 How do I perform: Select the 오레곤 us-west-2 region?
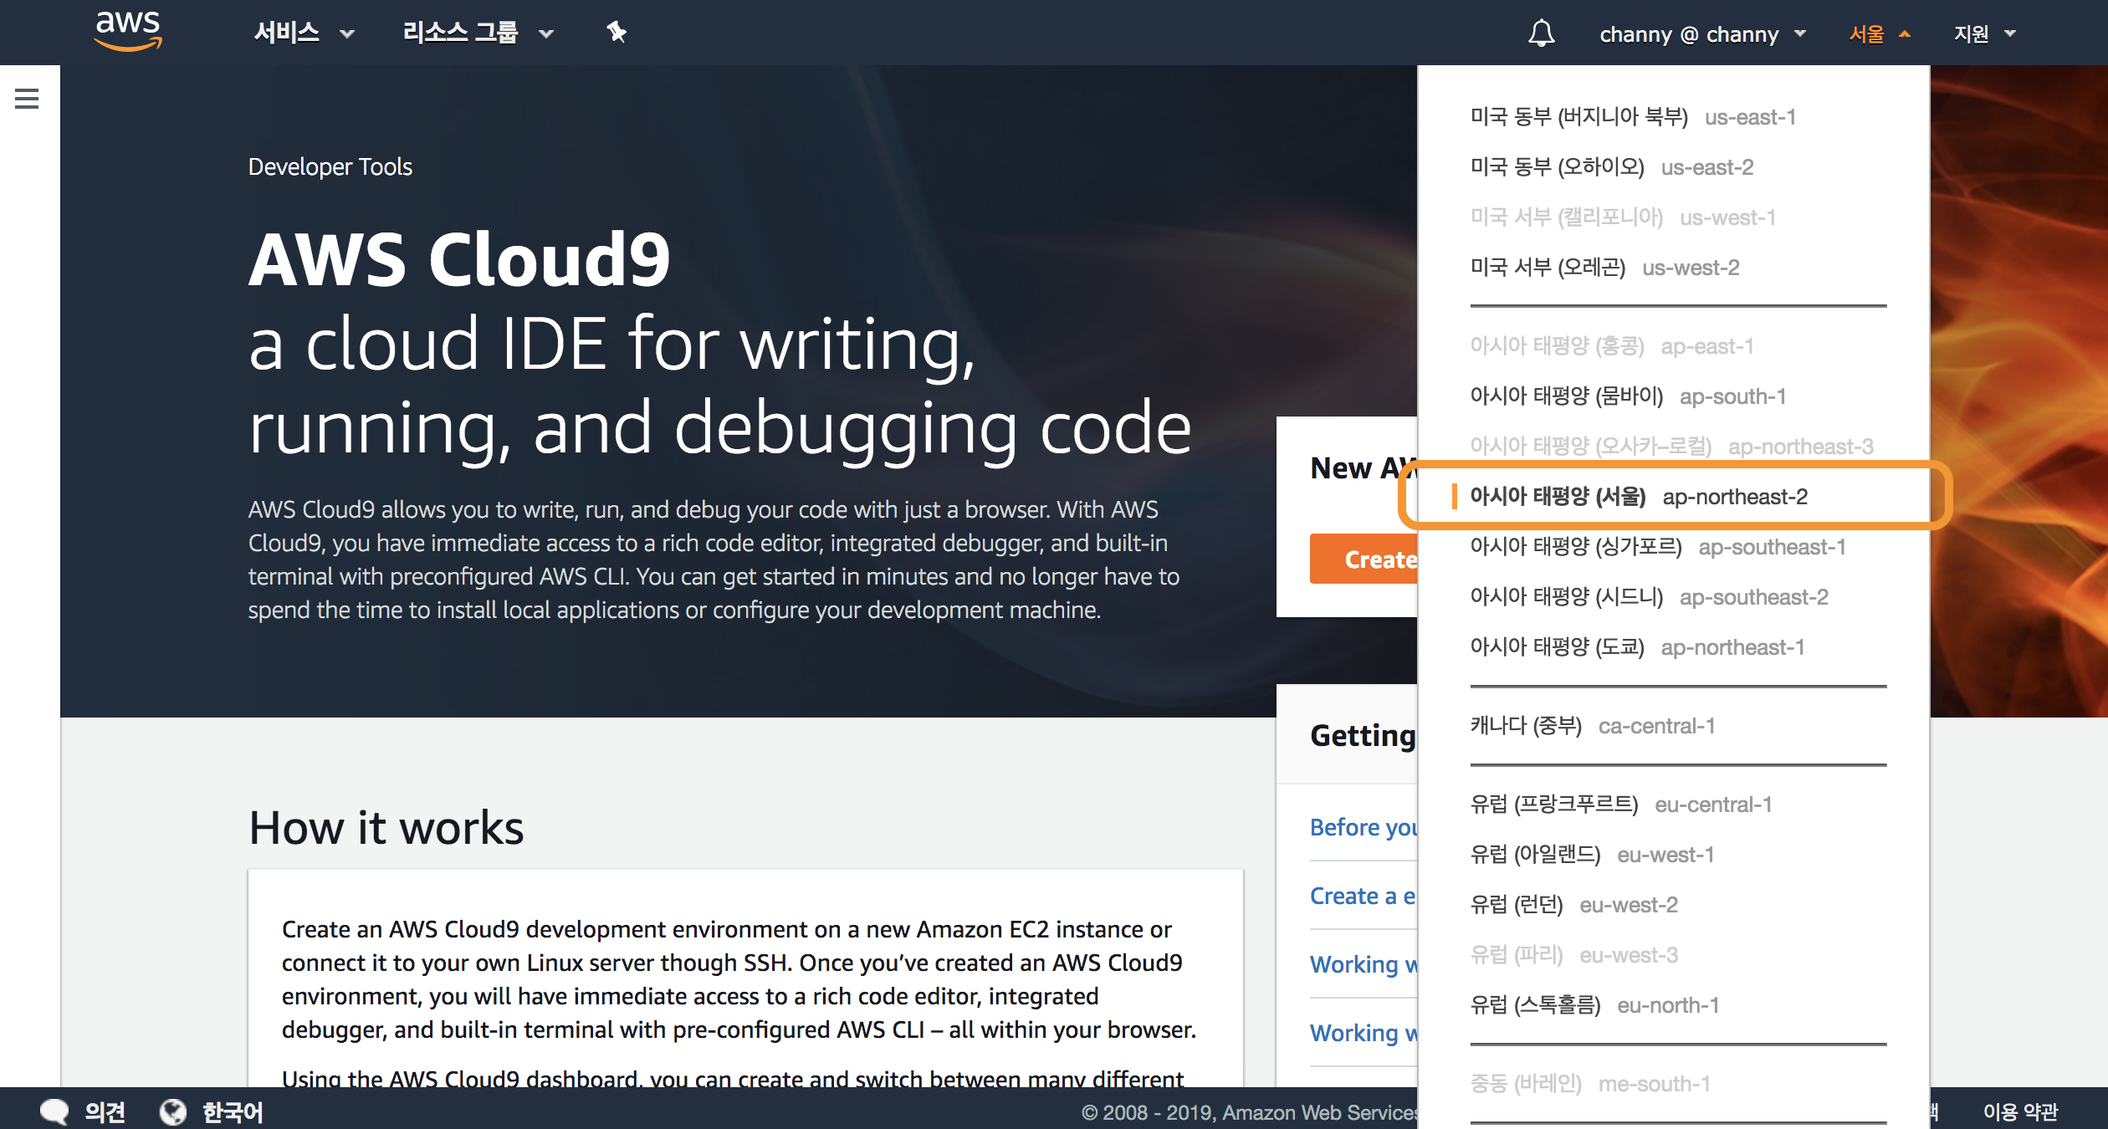click(1604, 268)
